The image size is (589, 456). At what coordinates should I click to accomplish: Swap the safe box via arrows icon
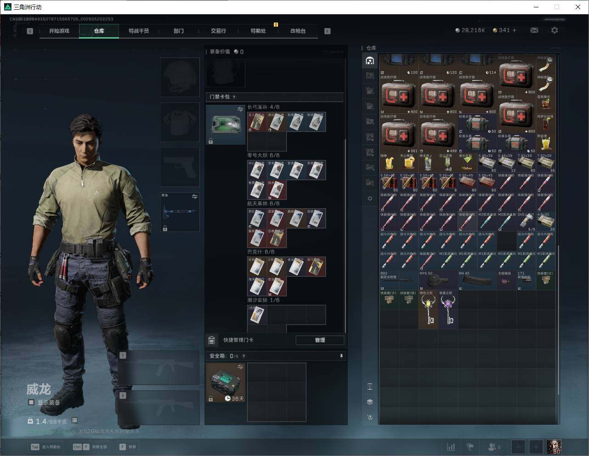[240, 367]
